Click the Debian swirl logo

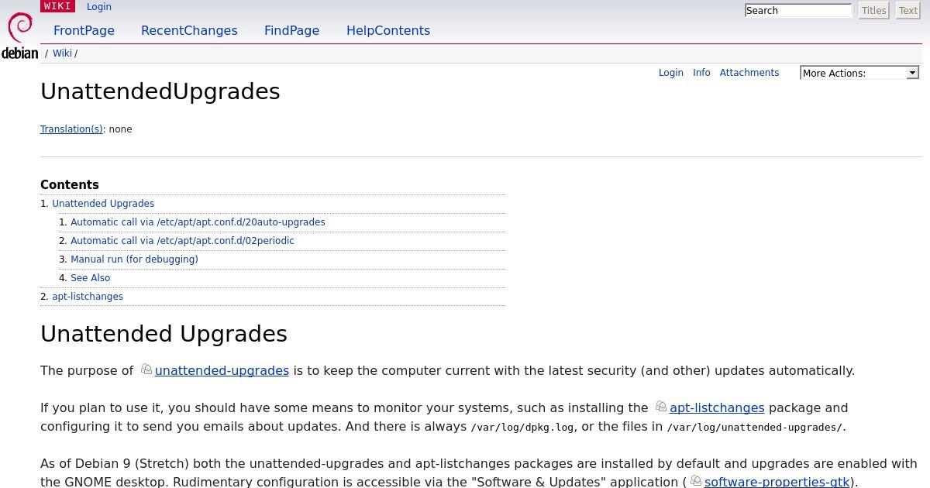20,29
